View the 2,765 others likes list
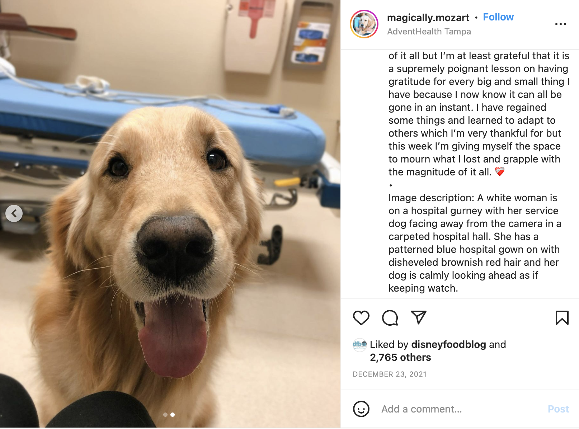579x429 pixels. tap(400, 357)
